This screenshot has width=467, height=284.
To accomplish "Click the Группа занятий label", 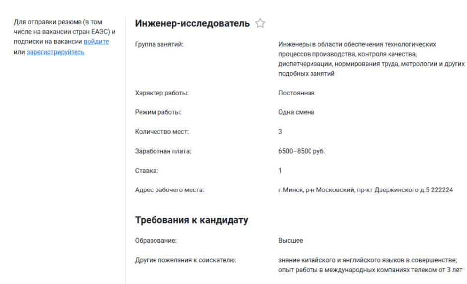I will [x=159, y=44].
